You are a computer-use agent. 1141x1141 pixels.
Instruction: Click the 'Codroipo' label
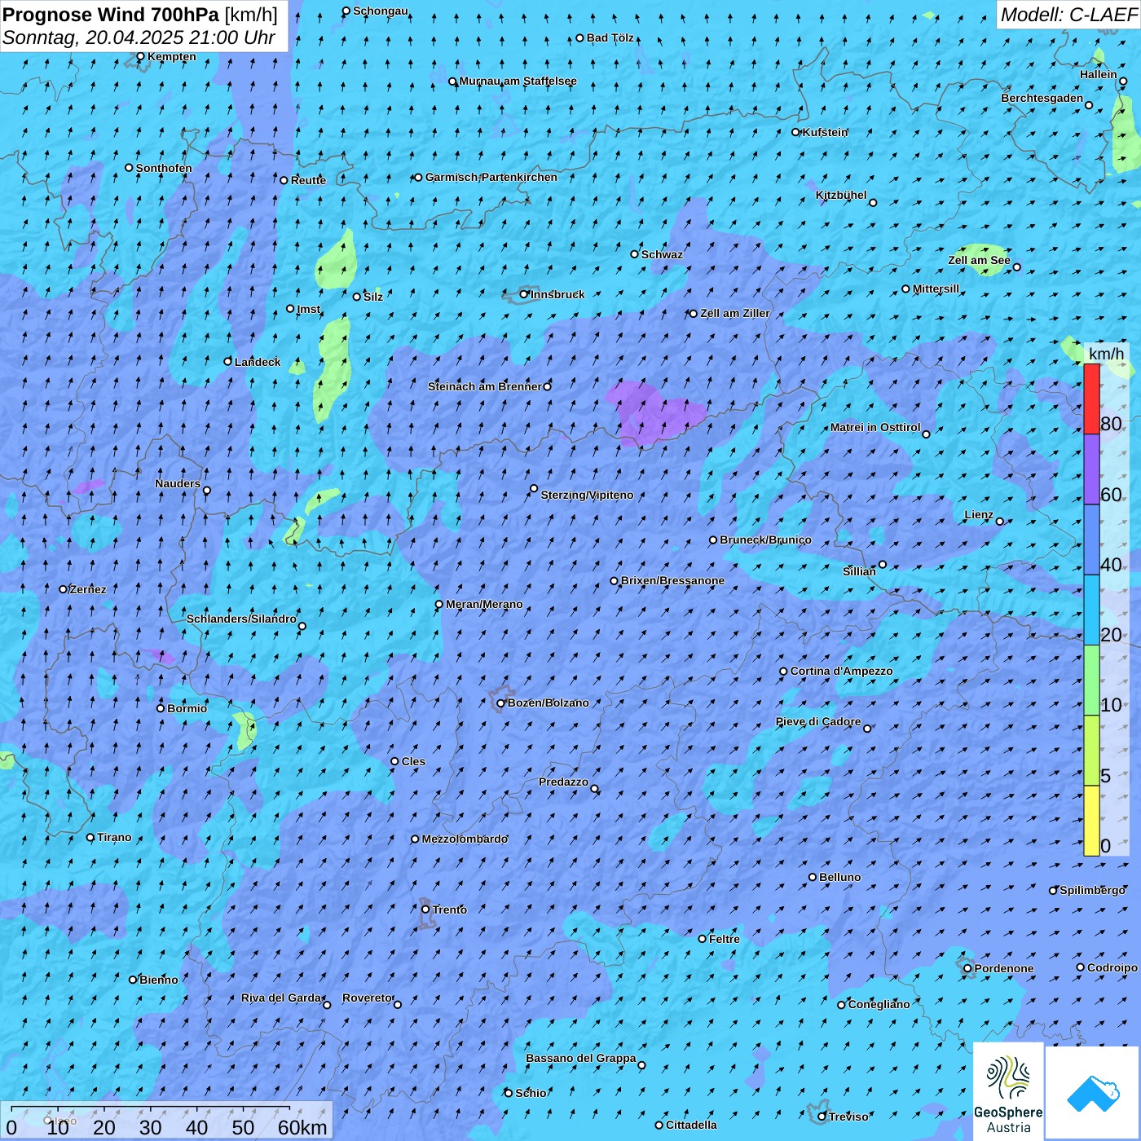pyautogui.click(x=1112, y=967)
